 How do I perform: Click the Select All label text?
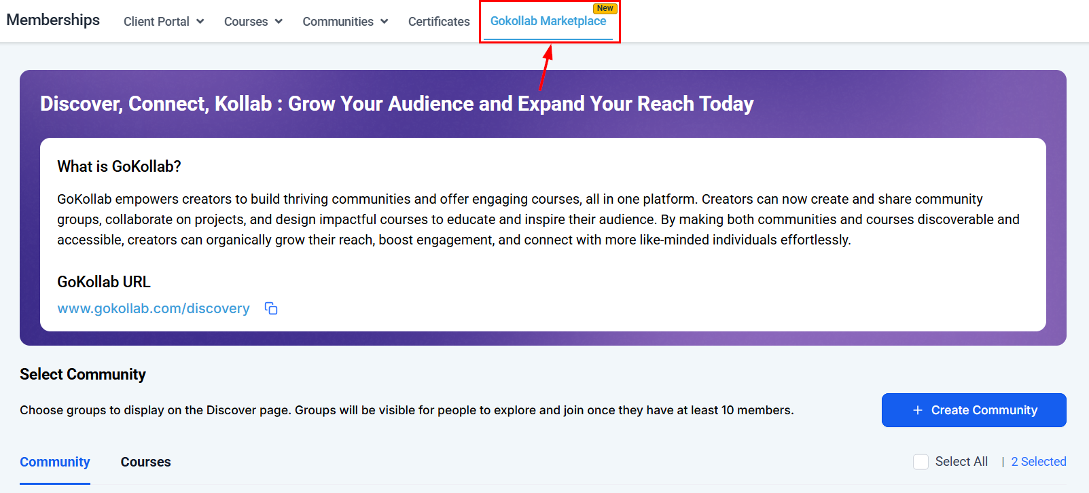point(961,462)
